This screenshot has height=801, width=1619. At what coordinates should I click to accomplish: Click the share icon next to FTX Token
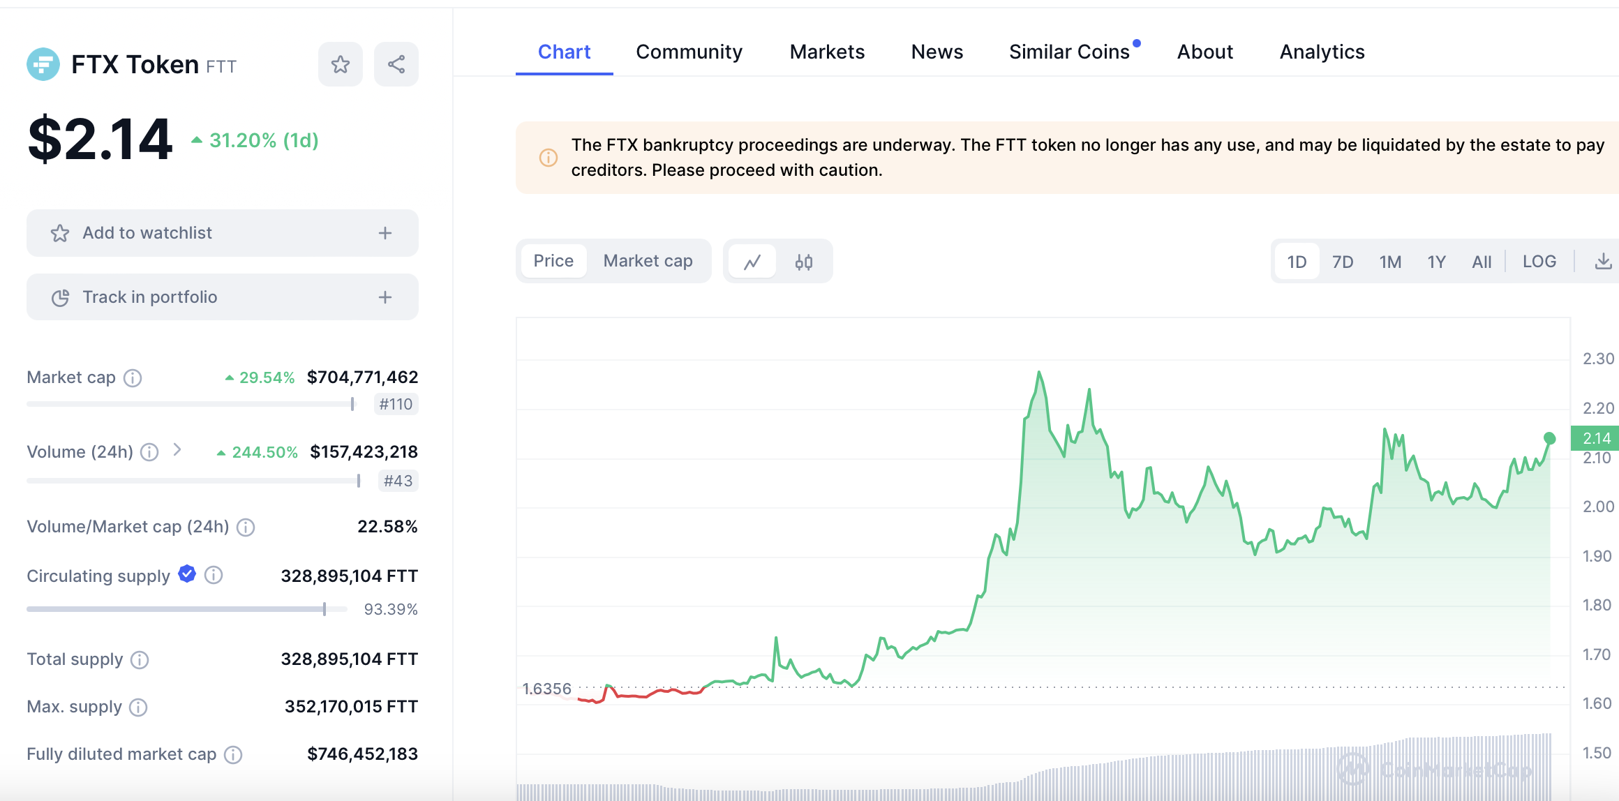(396, 65)
